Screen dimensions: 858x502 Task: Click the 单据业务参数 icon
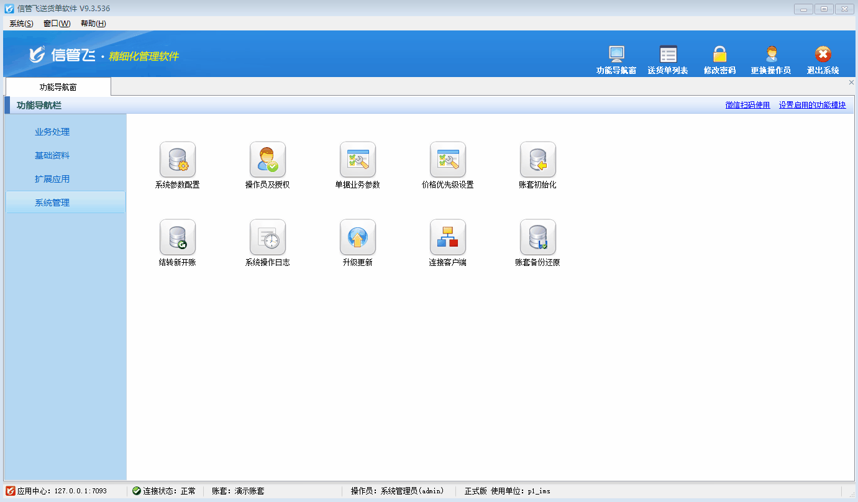(358, 160)
